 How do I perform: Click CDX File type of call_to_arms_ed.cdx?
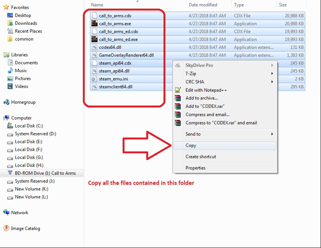point(242,32)
